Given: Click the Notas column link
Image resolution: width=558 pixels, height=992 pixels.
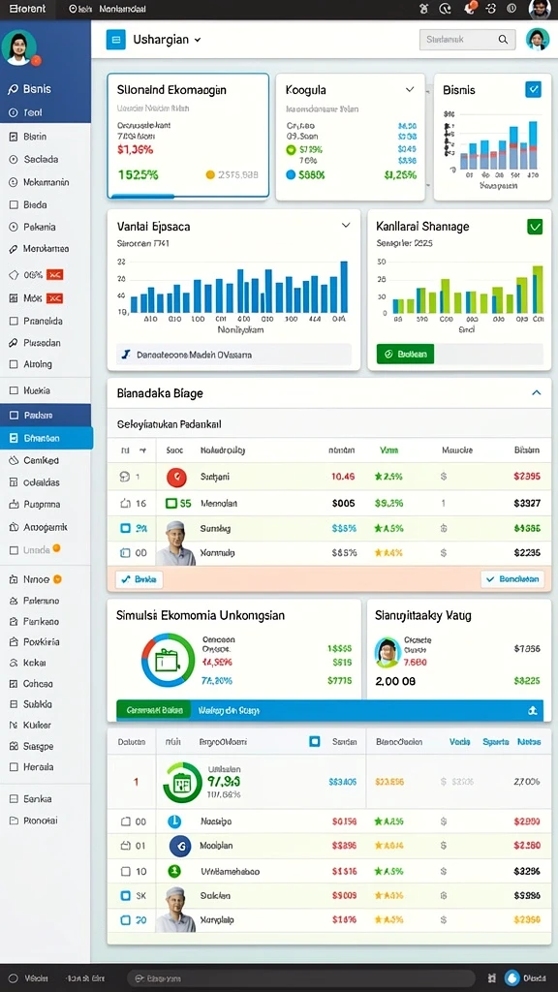Looking at the screenshot, I should pos(529,741).
